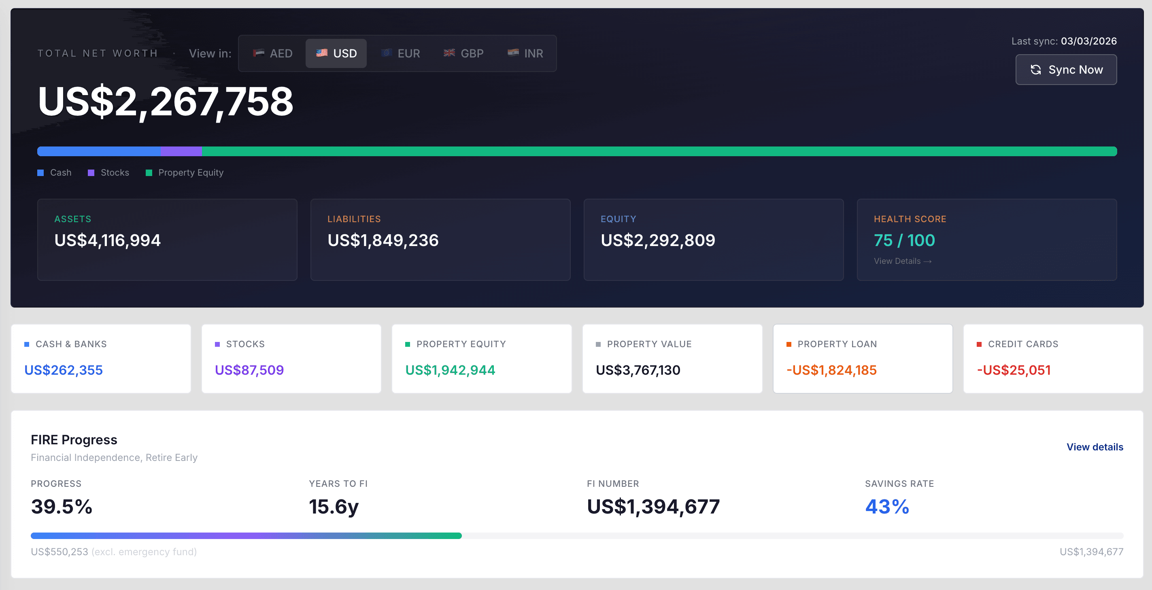
Task: Click the purple Stocks legend square
Action: [x=91, y=173]
